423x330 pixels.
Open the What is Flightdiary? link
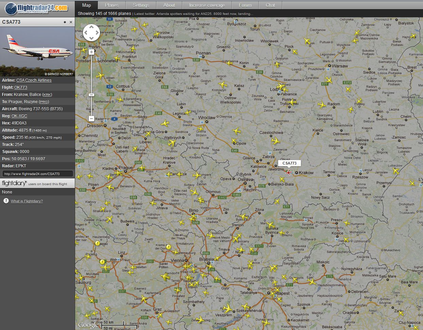tap(27, 201)
